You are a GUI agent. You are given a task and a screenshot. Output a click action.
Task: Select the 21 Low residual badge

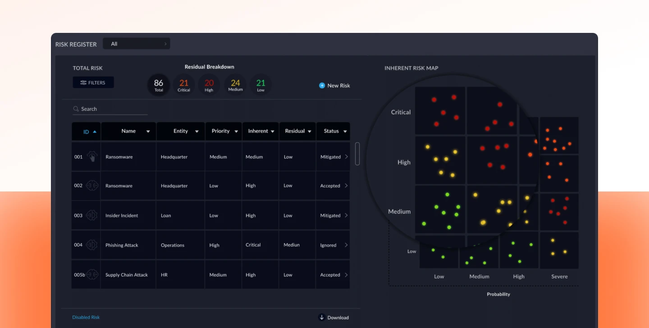(261, 85)
